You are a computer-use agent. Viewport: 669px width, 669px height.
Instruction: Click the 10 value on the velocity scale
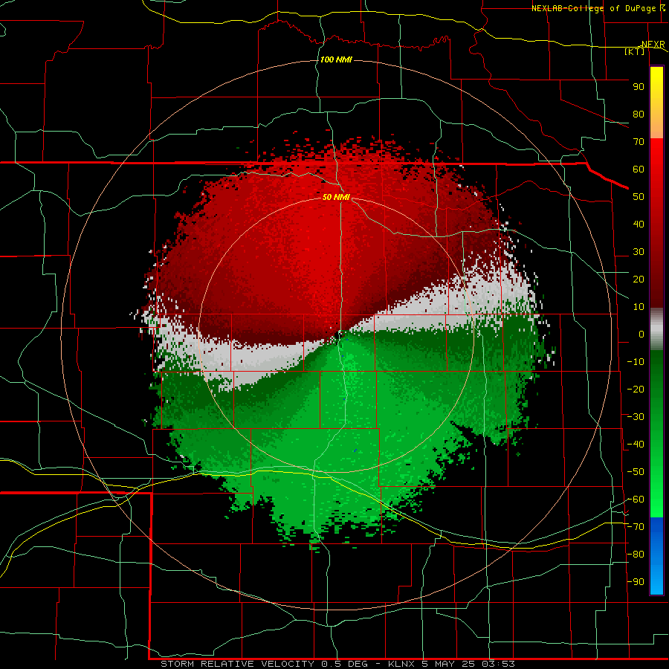tap(639, 307)
